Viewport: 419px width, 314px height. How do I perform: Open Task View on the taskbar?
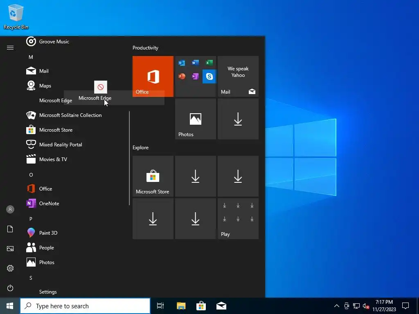160,306
